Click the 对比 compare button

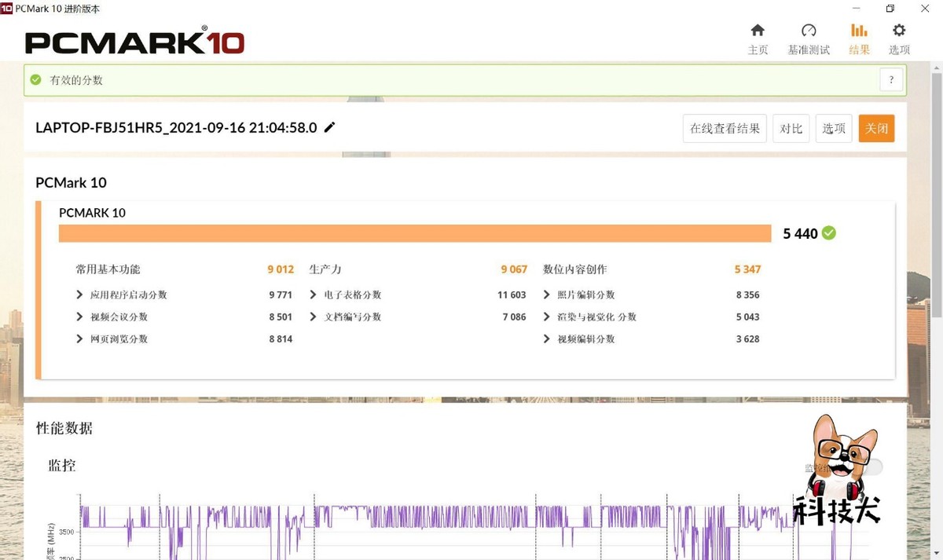(x=791, y=128)
